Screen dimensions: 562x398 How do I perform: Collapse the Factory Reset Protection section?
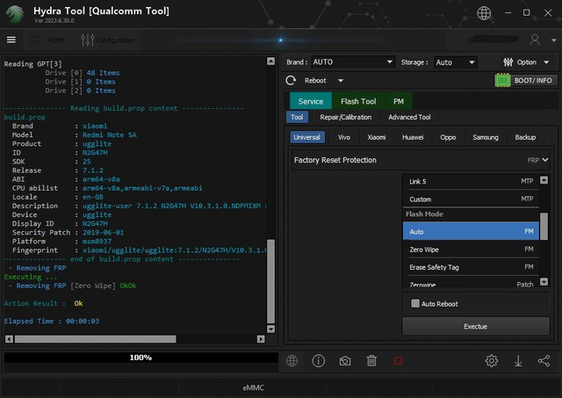pyautogui.click(x=421, y=160)
